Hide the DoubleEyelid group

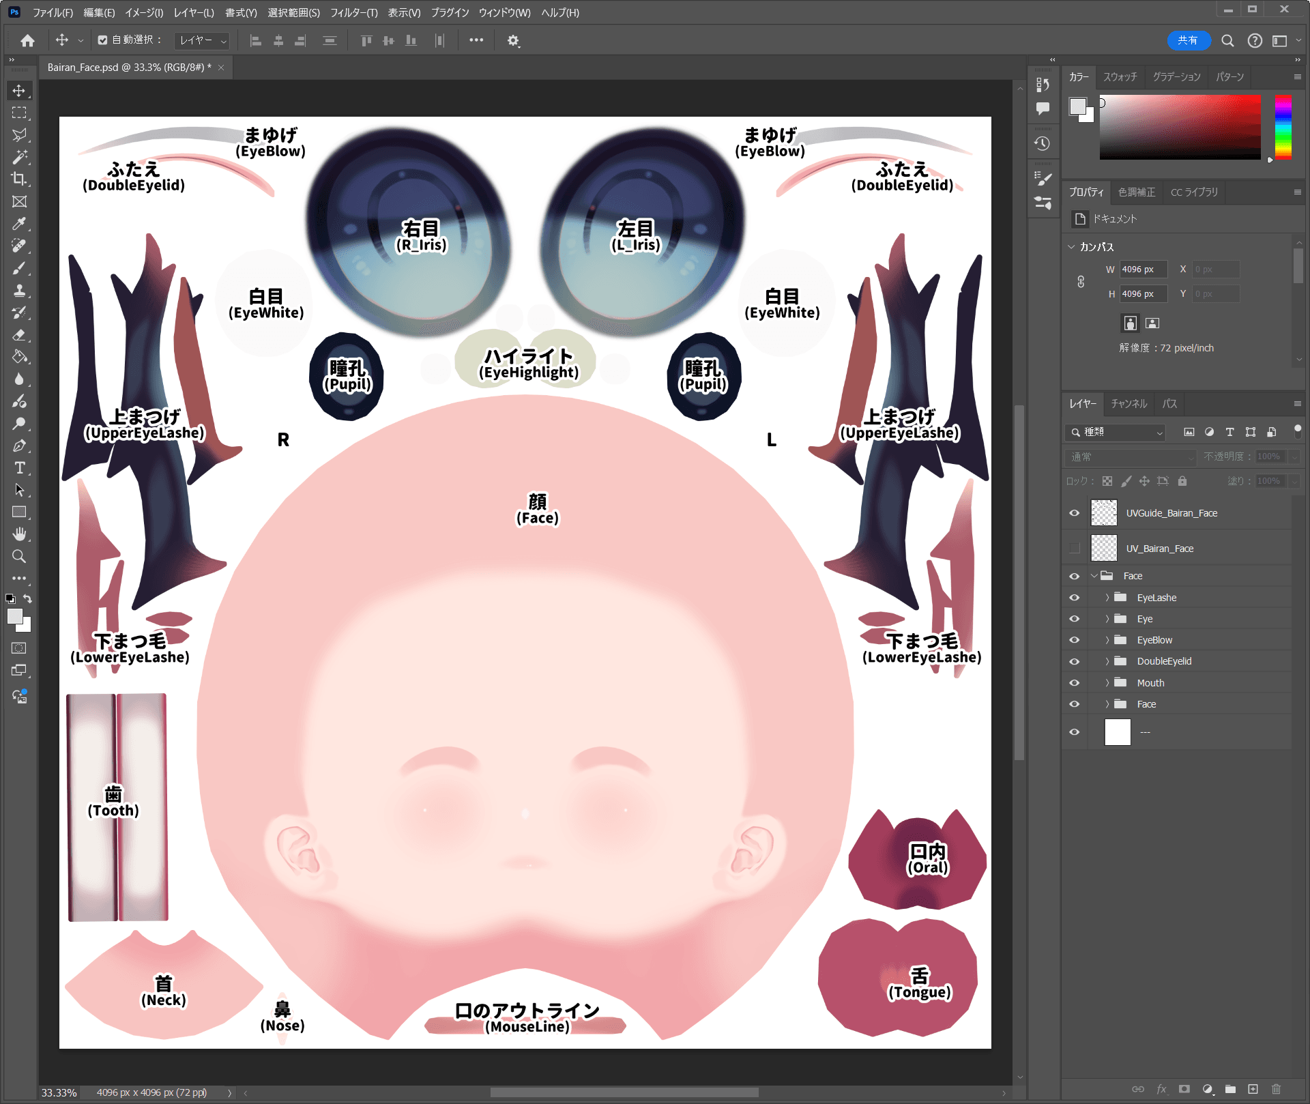coord(1075,661)
